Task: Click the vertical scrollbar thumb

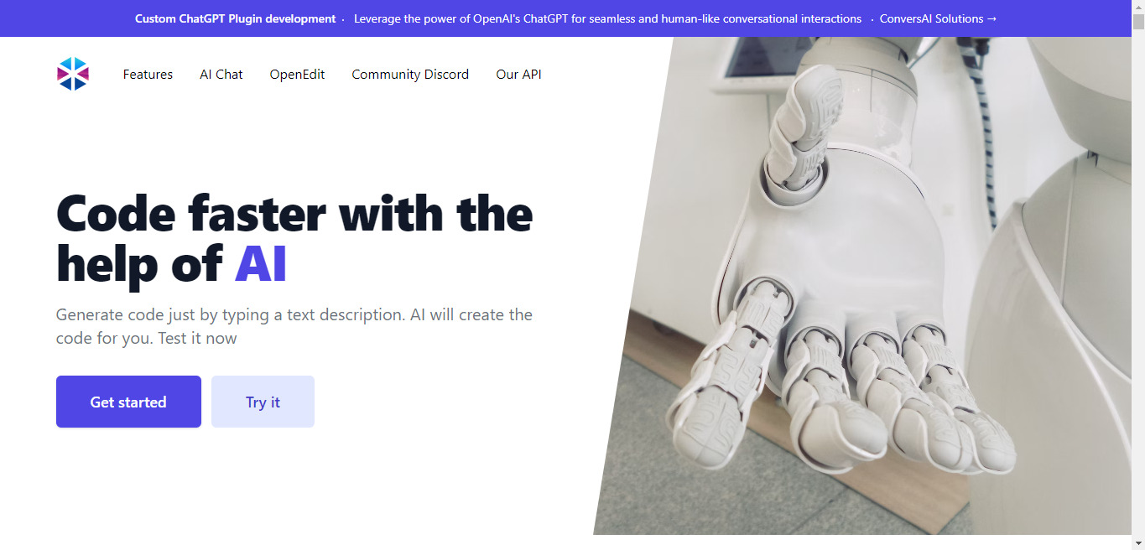Action: tap(1138, 23)
